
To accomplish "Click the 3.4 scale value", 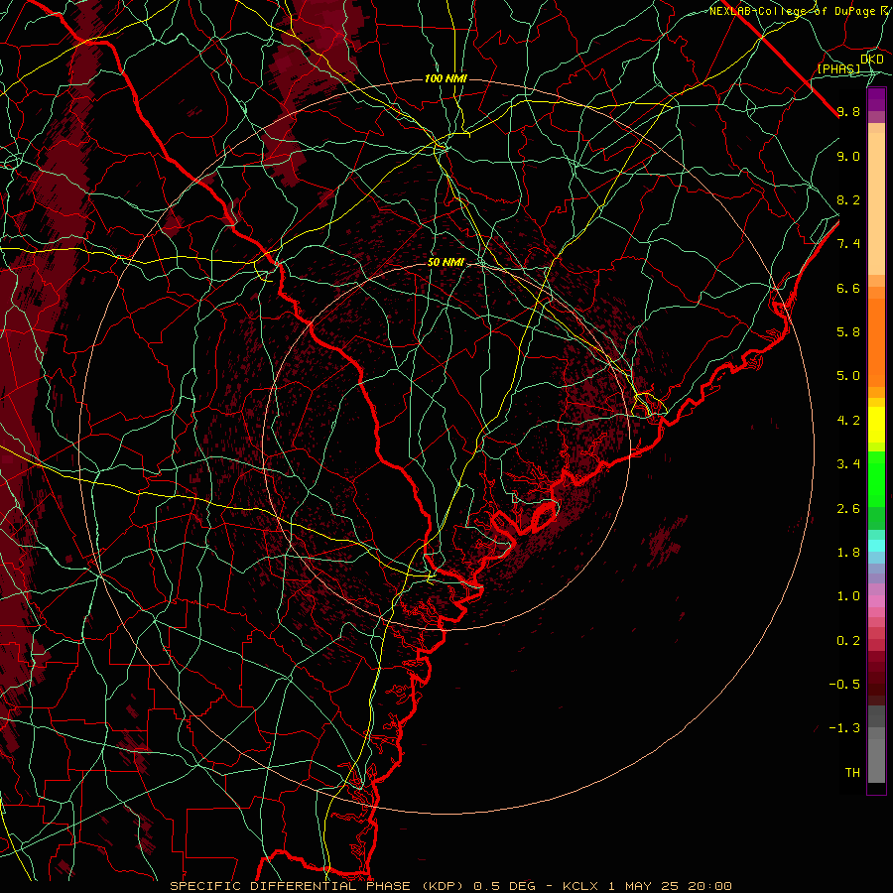I will click(x=848, y=464).
